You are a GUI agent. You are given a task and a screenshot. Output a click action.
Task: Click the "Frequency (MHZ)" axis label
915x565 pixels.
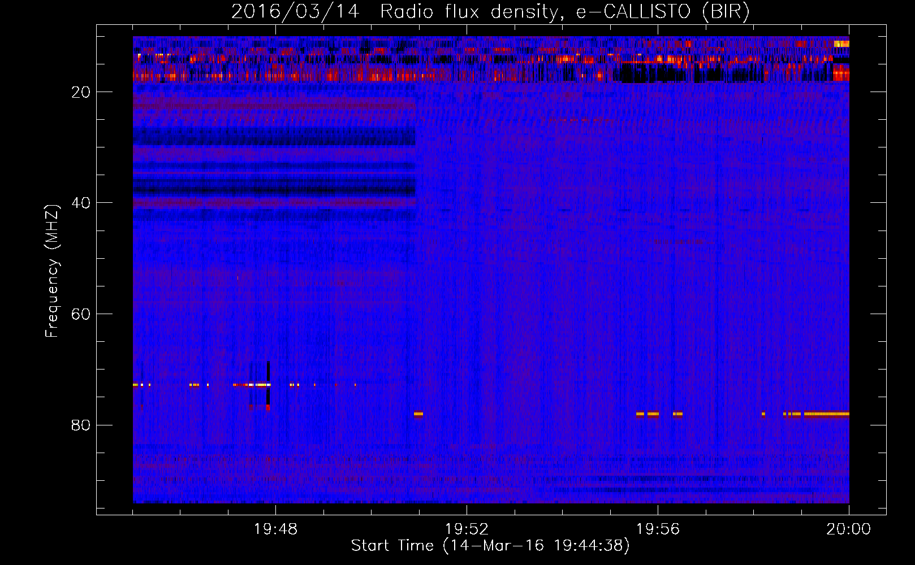pos(52,271)
